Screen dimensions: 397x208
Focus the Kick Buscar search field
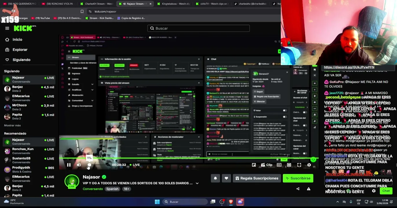[x=199, y=28]
